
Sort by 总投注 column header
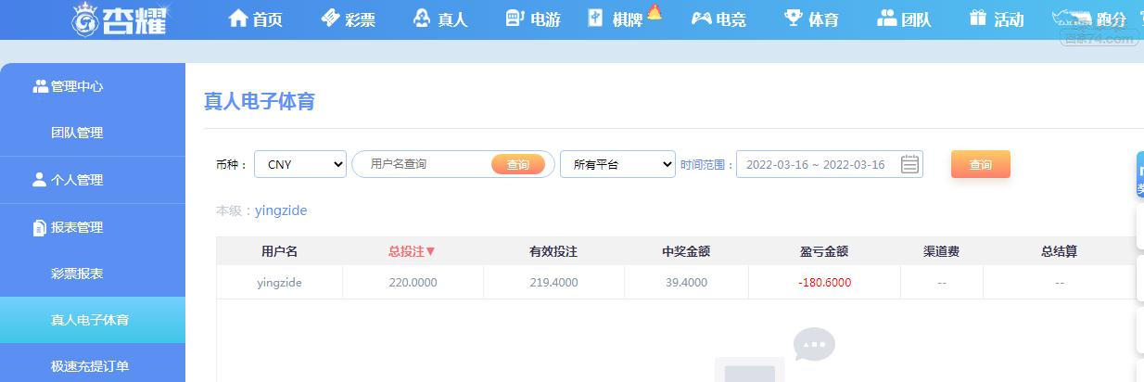pyautogui.click(x=412, y=251)
